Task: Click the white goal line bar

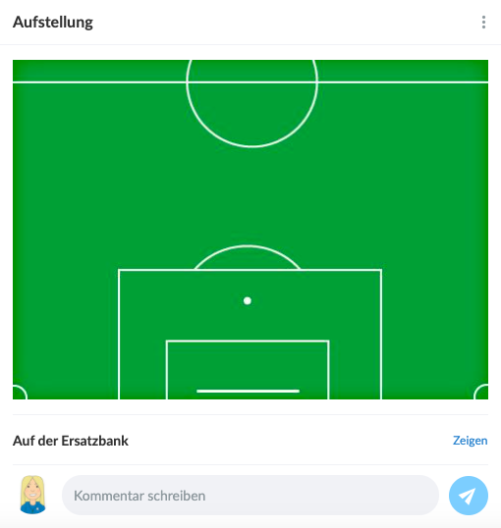Action: tap(249, 391)
